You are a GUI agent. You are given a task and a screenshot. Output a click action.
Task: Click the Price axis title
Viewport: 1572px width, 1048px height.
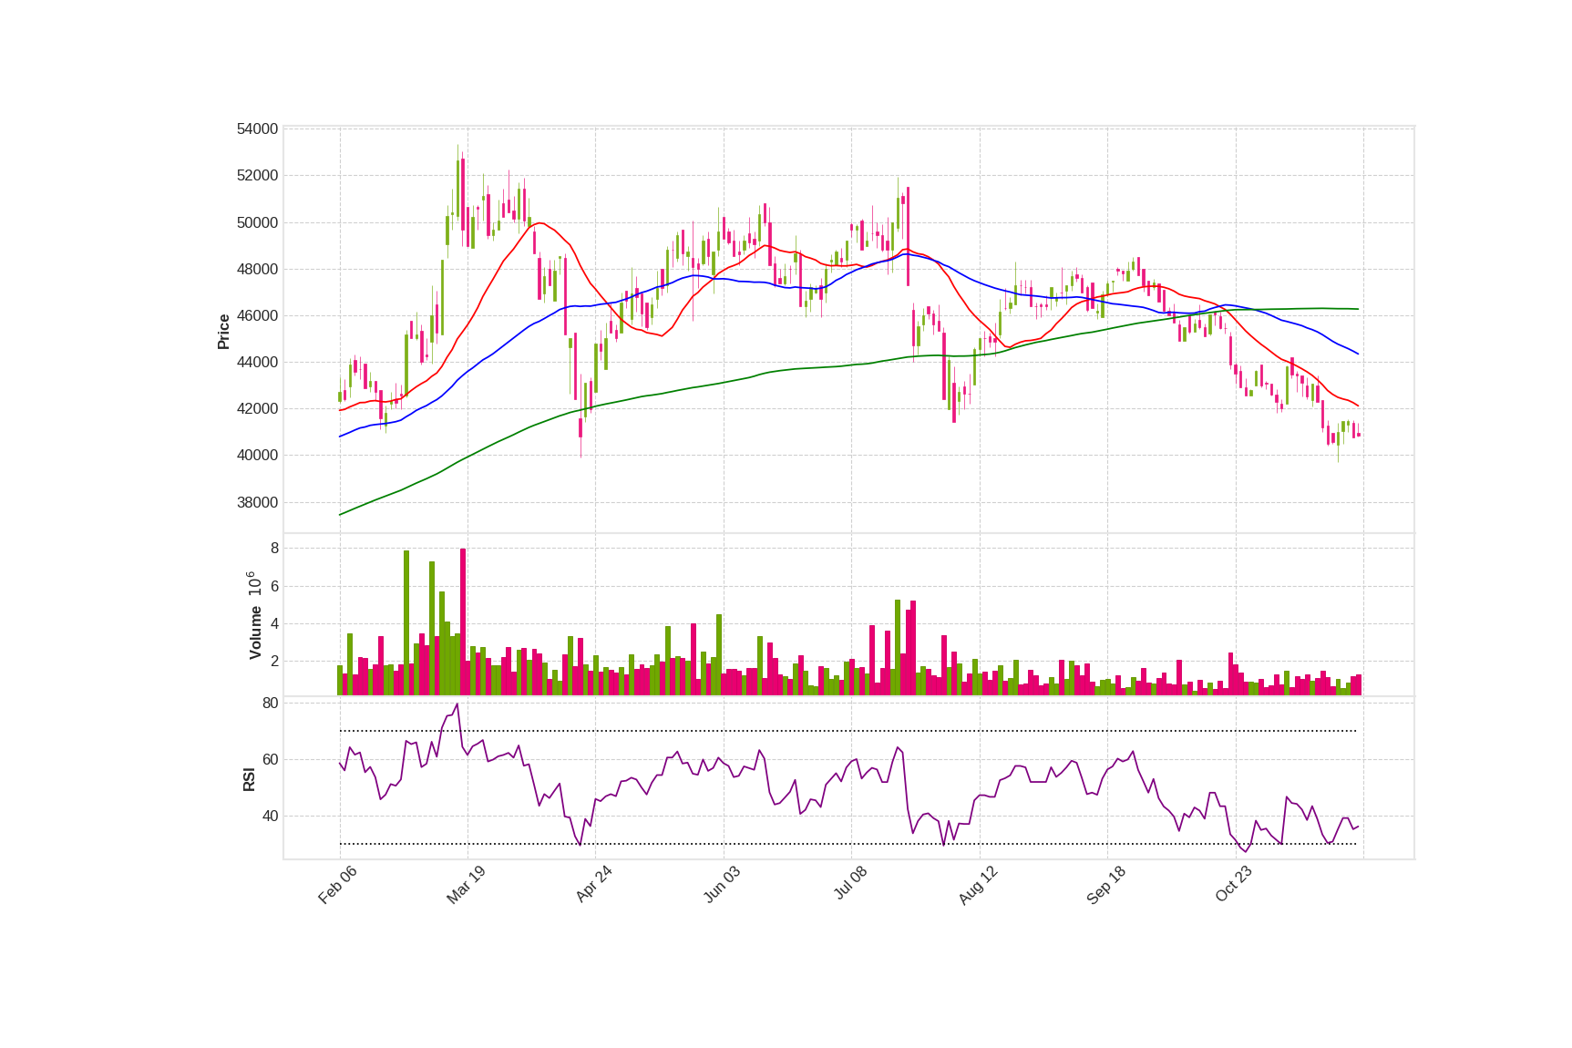click(x=223, y=332)
